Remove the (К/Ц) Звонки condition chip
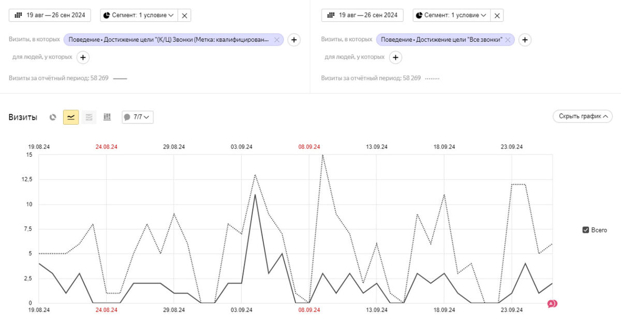The image size is (621, 323). (x=277, y=39)
